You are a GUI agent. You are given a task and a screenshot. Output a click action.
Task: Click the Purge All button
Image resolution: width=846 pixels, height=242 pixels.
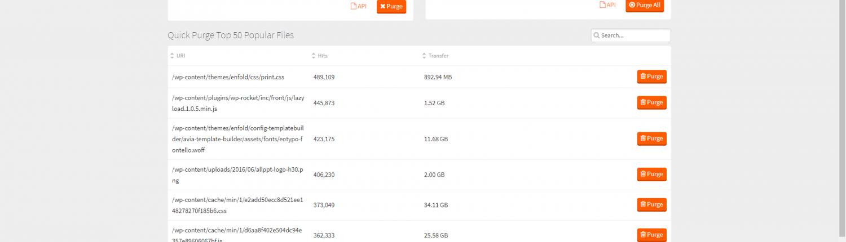[x=645, y=5]
